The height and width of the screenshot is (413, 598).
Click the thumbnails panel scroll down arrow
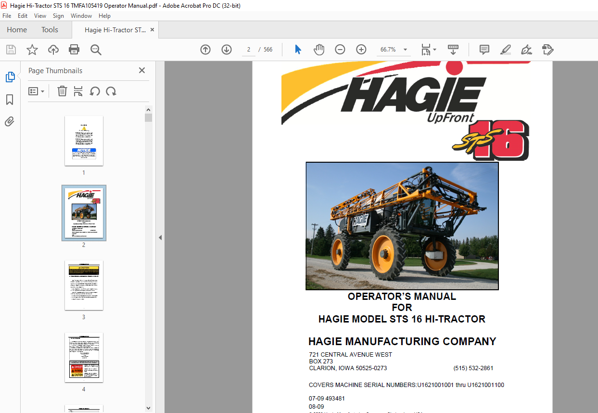point(149,409)
